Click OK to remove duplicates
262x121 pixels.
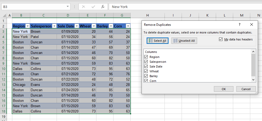point(224,89)
